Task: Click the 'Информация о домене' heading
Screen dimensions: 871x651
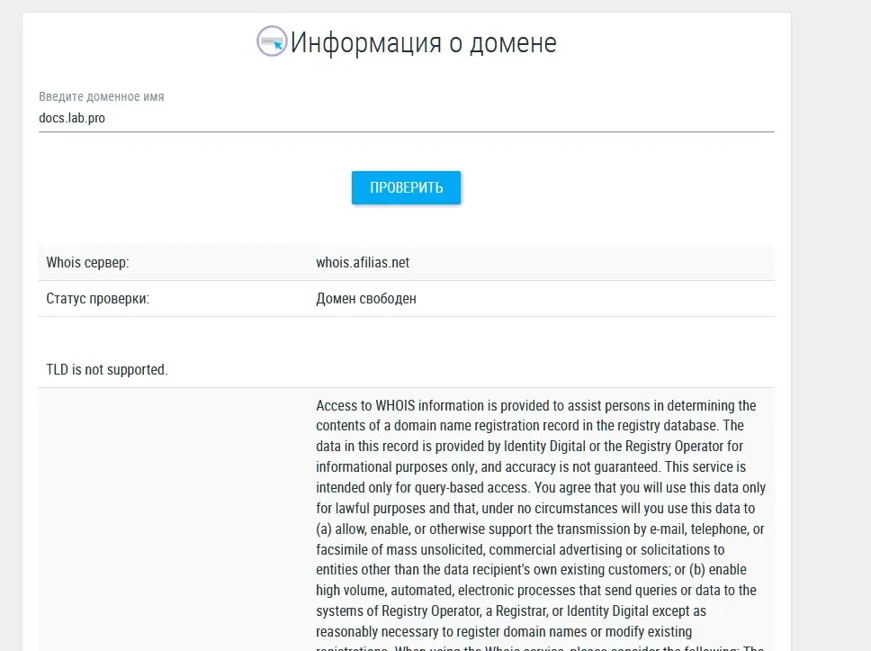Action: (423, 43)
